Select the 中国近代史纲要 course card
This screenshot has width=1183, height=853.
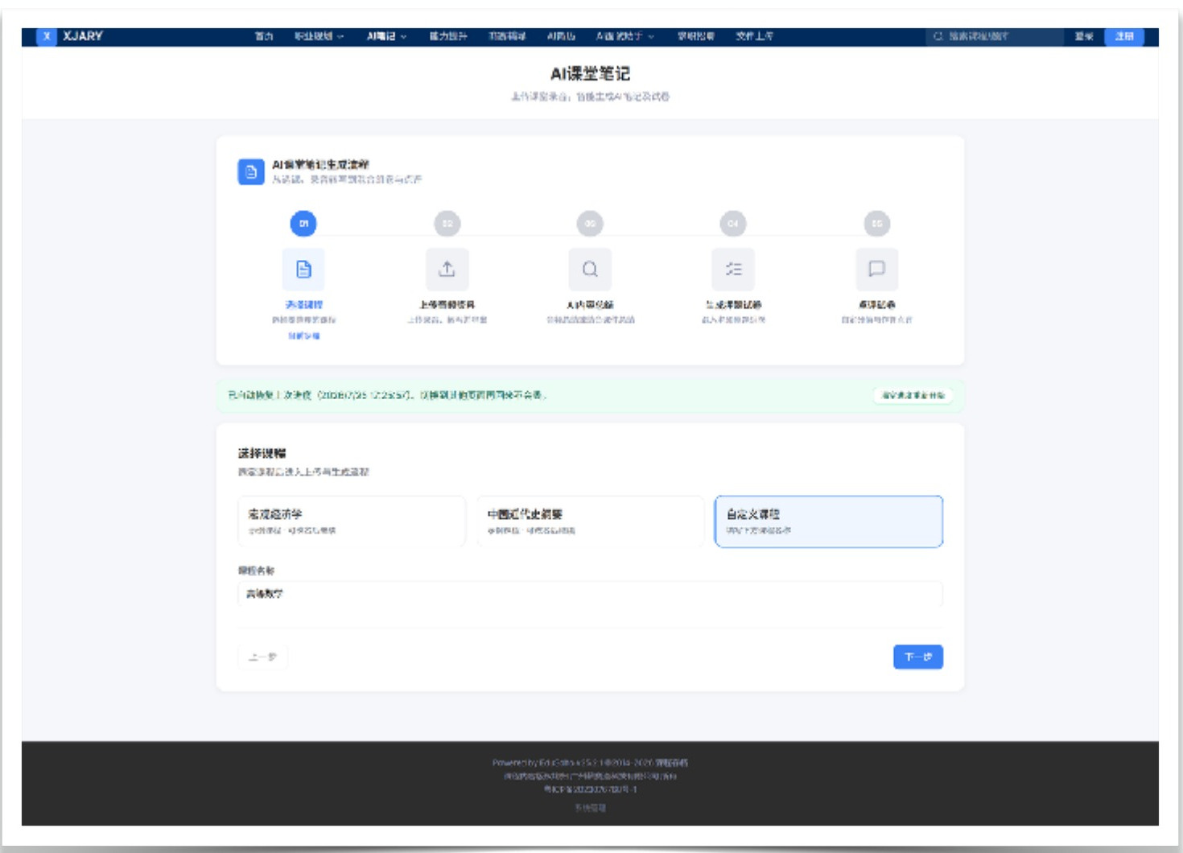590,521
